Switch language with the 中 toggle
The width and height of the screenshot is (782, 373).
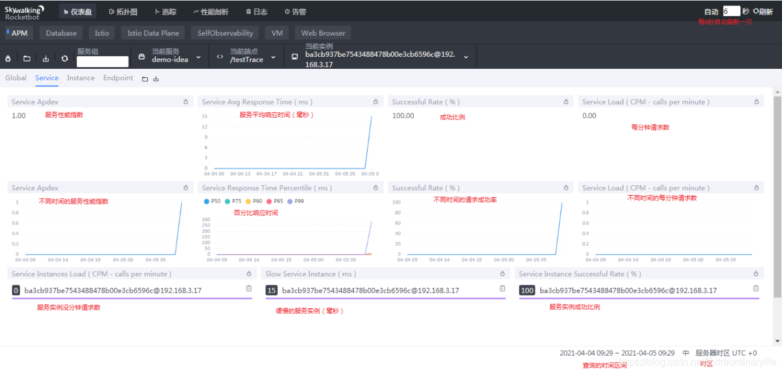coord(686,353)
